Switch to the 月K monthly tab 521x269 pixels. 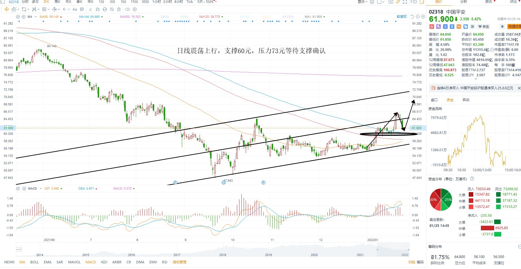pyautogui.click(x=68, y=2)
